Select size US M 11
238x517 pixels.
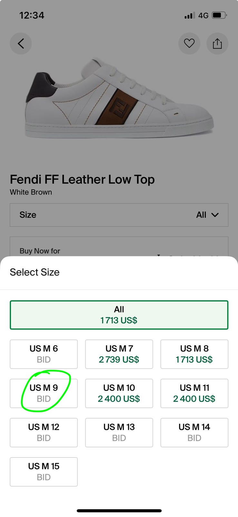194,393
